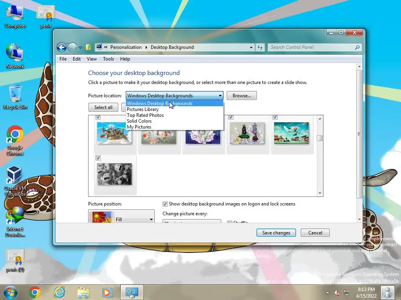
Task: Open the Help menu
Action: pos(125,59)
